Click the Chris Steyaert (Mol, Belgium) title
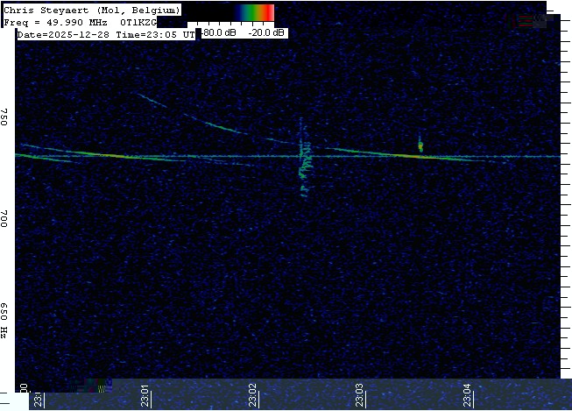The height and width of the screenshot is (411, 572). (x=93, y=10)
